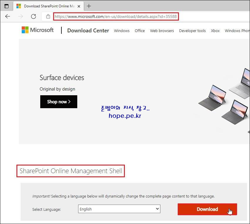Click the Original by design text
The width and height of the screenshot is (250, 224).
[x=57, y=89]
